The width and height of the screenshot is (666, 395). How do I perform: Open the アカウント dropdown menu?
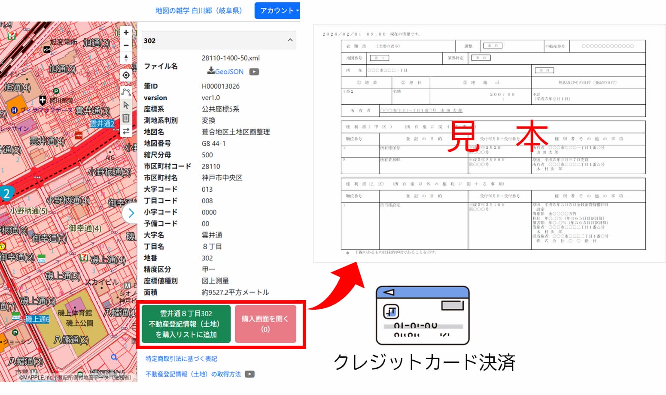click(x=277, y=11)
